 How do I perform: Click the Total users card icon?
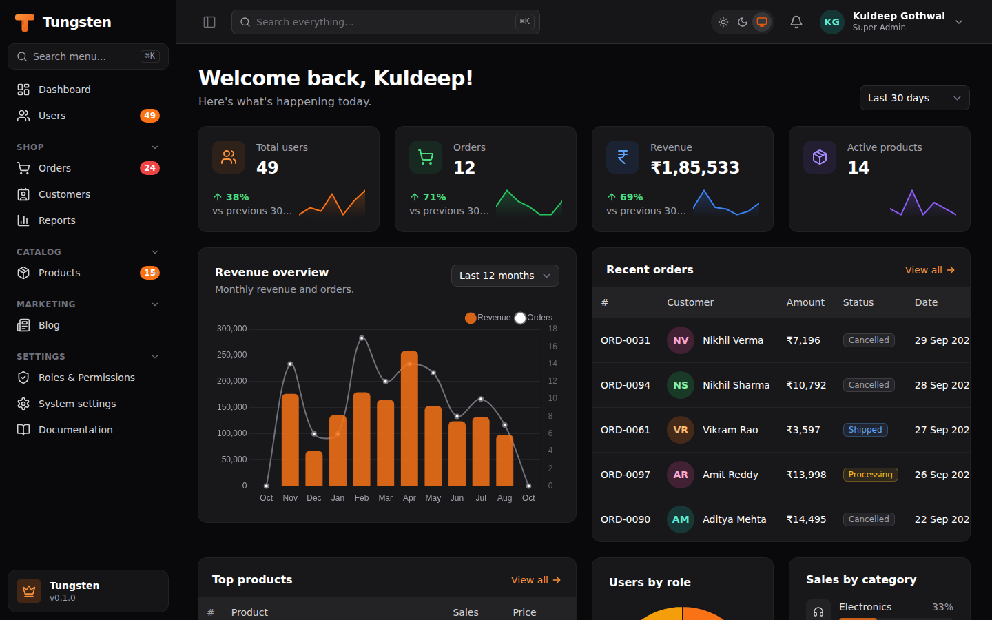[x=229, y=157]
